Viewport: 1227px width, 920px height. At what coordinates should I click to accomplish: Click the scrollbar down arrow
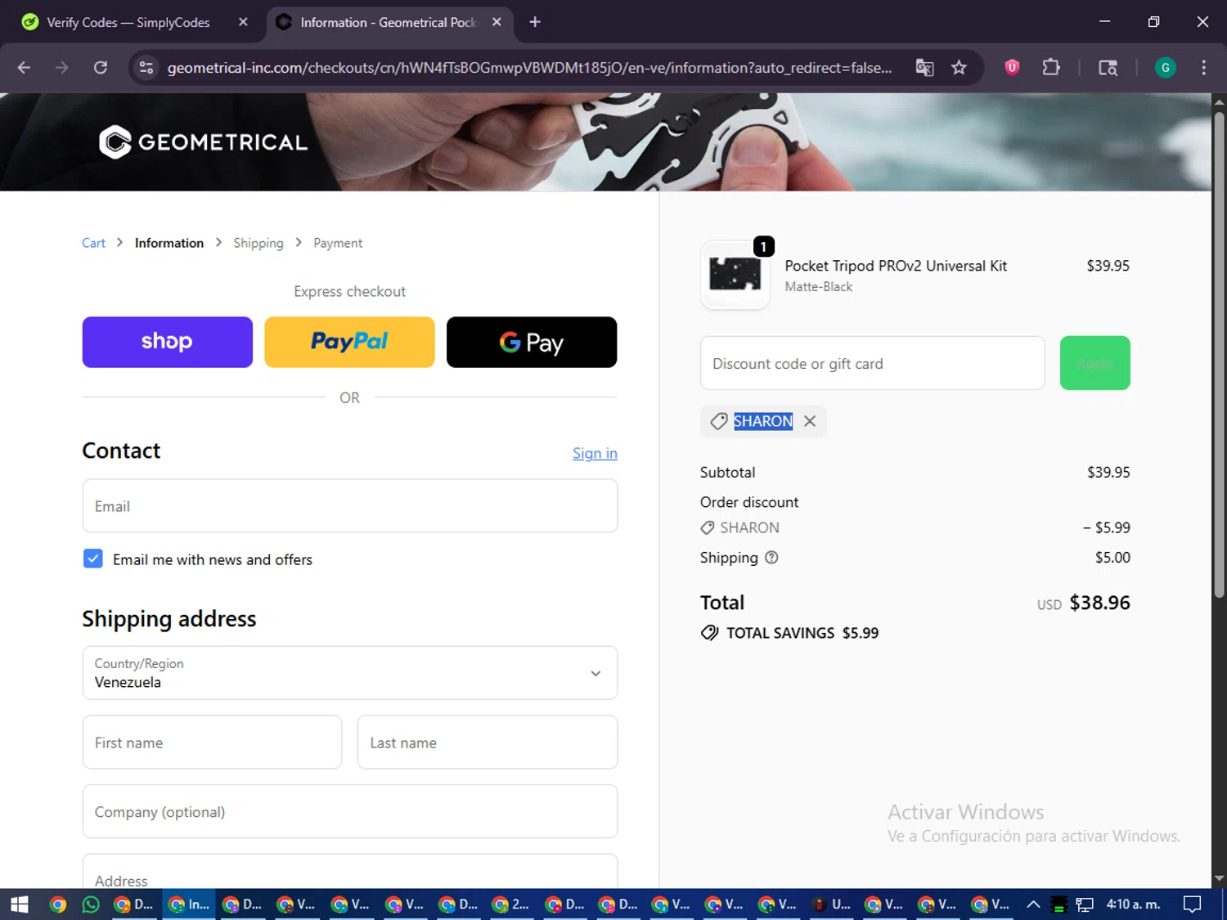pyautogui.click(x=1219, y=879)
